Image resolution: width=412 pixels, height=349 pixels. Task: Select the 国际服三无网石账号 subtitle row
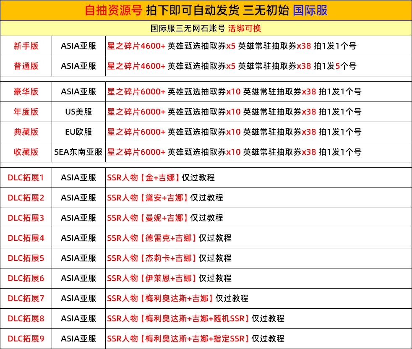click(x=206, y=29)
